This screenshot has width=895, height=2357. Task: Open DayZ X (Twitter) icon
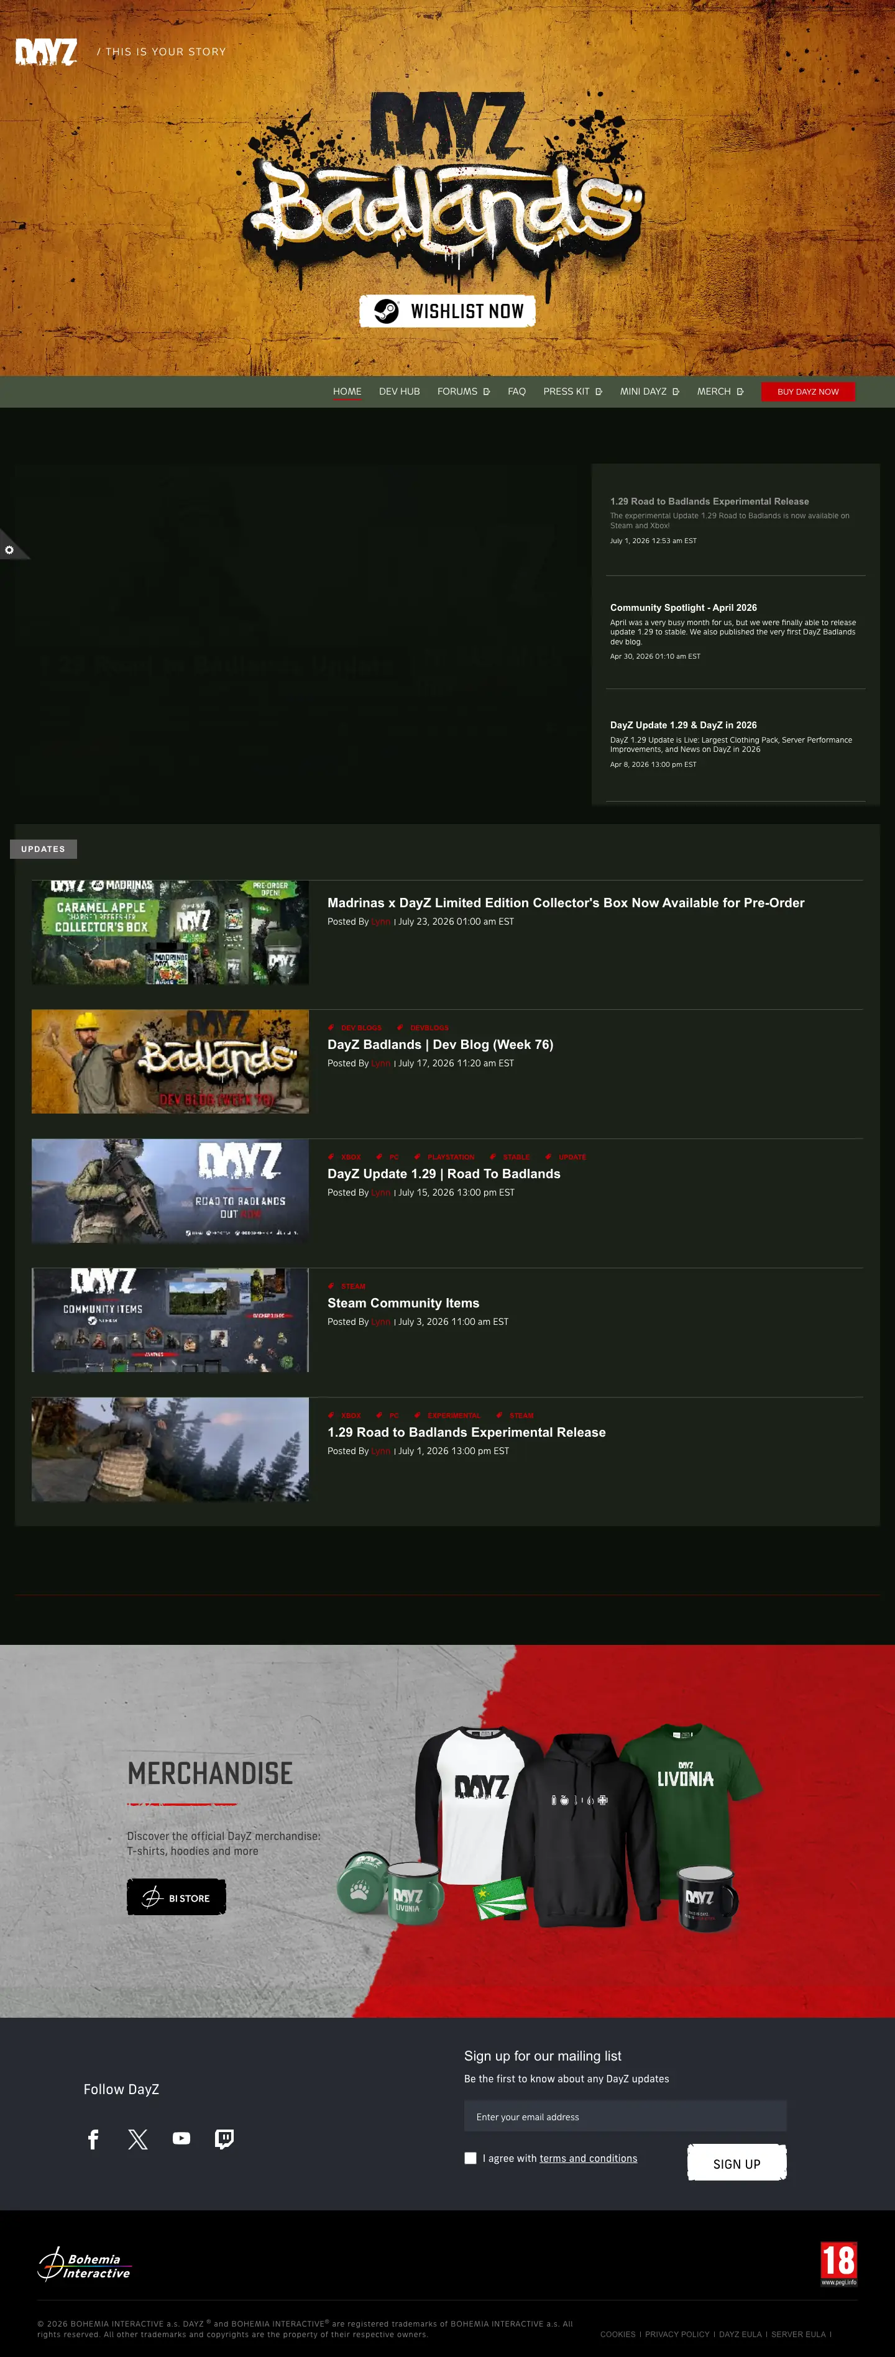click(138, 2140)
